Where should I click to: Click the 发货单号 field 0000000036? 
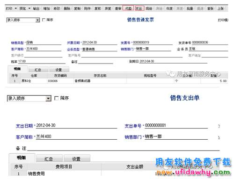[x=210, y=43]
